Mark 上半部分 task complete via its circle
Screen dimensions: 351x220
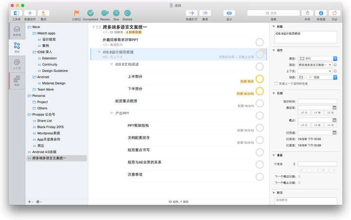coord(259,79)
